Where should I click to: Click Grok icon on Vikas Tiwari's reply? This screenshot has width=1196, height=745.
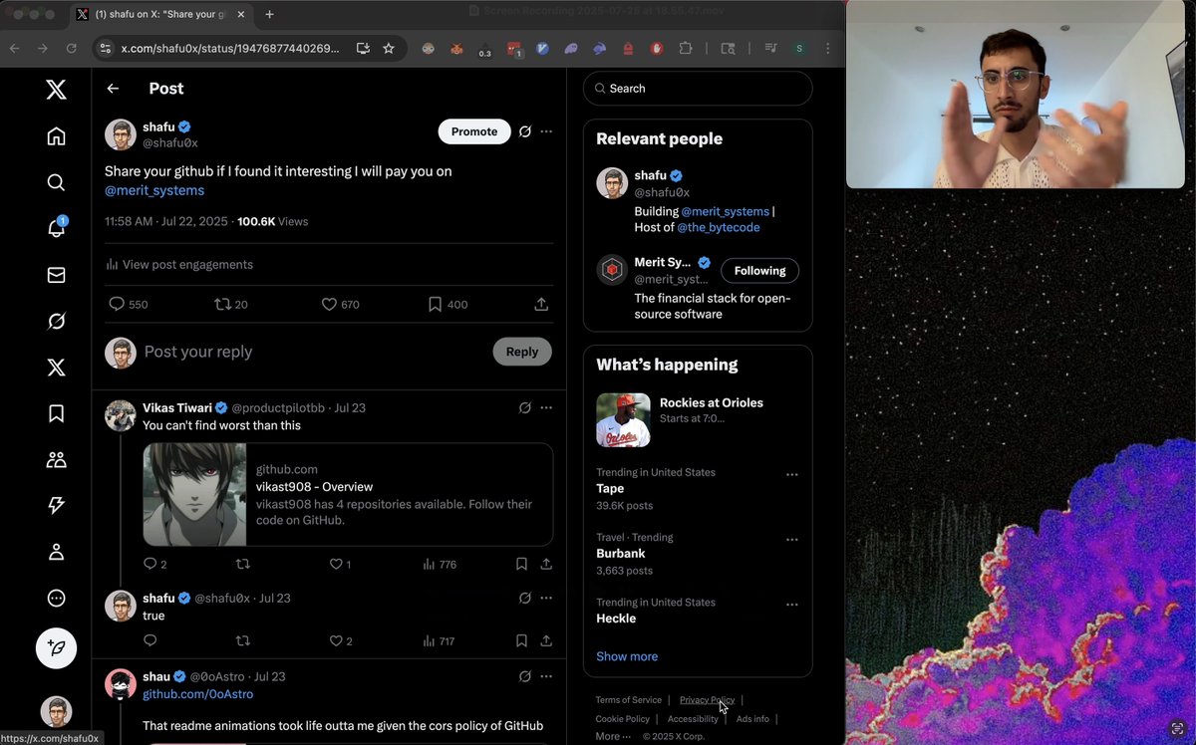click(525, 407)
